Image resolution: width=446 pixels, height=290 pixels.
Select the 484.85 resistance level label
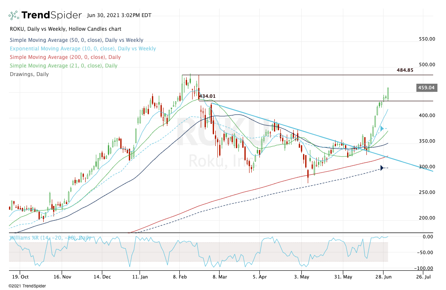(x=404, y=70)
